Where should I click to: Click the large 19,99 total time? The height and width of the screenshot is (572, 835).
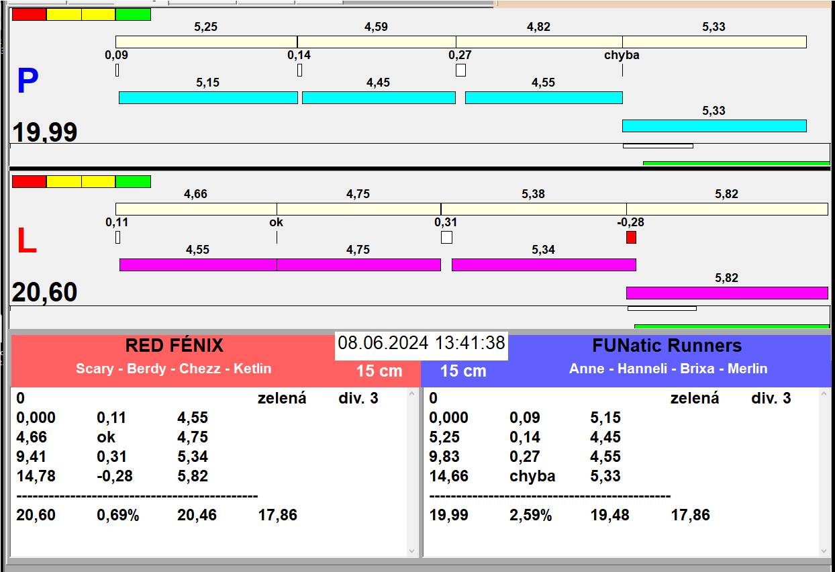pyautogui.click(x=45, y=132)
